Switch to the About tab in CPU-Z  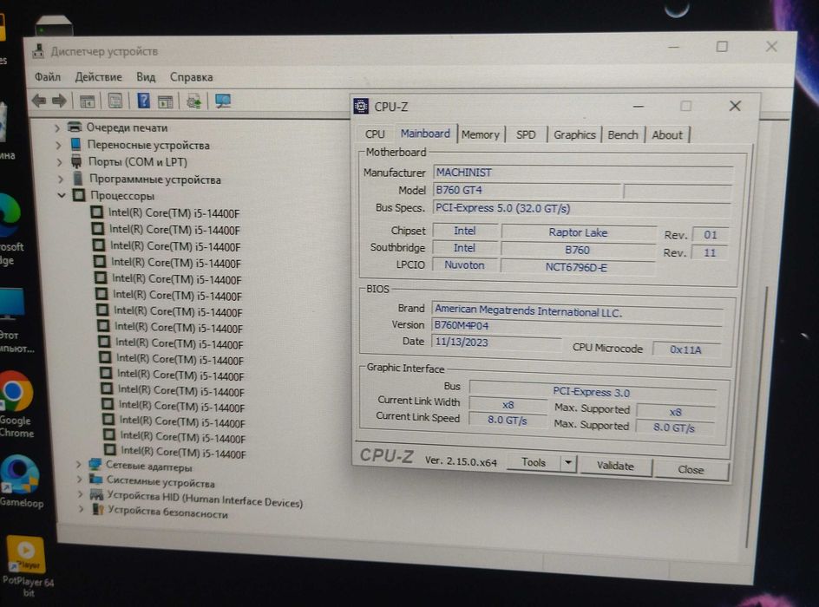coord(667,134)
